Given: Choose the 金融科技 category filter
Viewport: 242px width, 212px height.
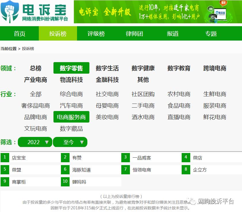Looking at the screenshot, I should [x=107, y=80].
